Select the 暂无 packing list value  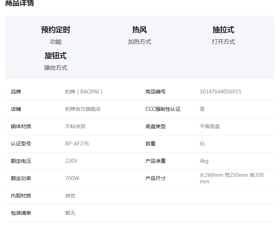click(x=70, y=213)
